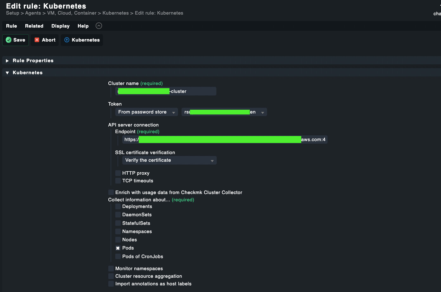Click the blue Kubernetes up-arrow icon
Screen dimensions: 441x292
click(x=67, y=40)
